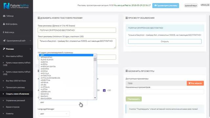Open Время отпусков menu item
Viewport: 210px width, 118px height.
tap(12, 107)
